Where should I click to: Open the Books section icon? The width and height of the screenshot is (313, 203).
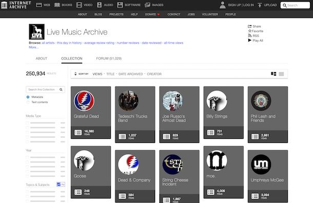click(57, 5)
